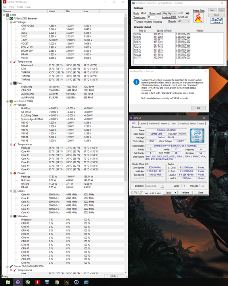Click the Freeze Test flame image
Screen dimensions: 228x286
tap(199, 18)
